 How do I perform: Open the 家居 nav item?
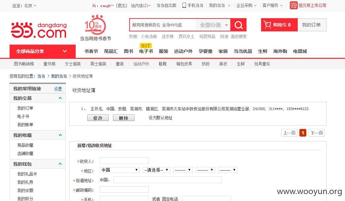[x=223, y=51]
